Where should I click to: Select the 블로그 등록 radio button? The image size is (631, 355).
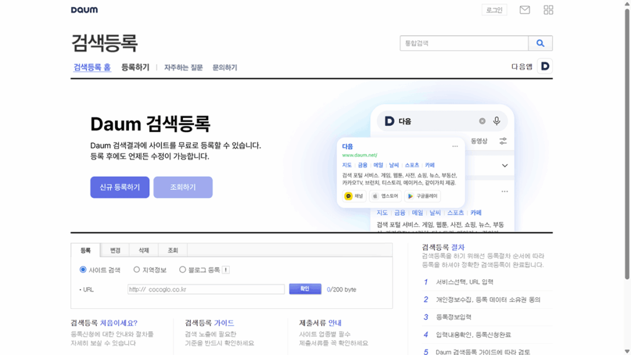click(182, 270)
